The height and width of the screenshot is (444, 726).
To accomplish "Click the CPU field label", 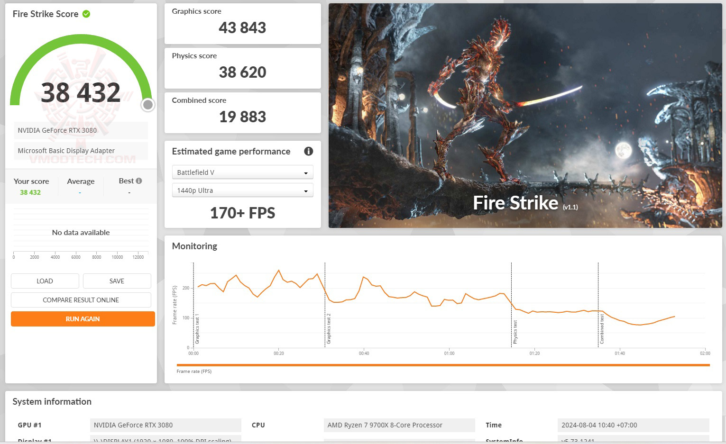I will pos(258,425).
